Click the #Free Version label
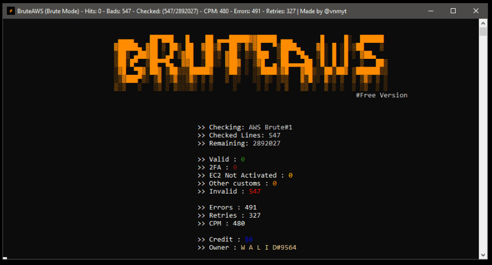This screenshot has height=265, width=492. (381, 95)
